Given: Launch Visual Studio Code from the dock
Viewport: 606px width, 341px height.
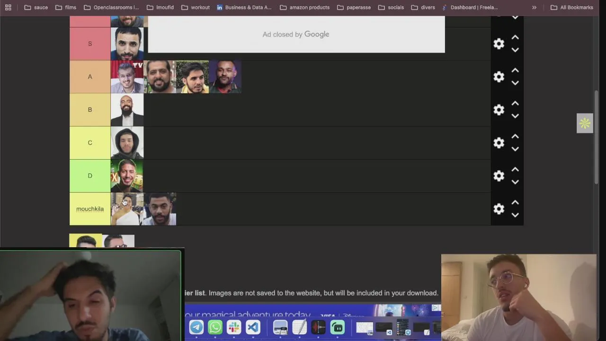Looking at the screenshot, I should click(x=253, y=327).
